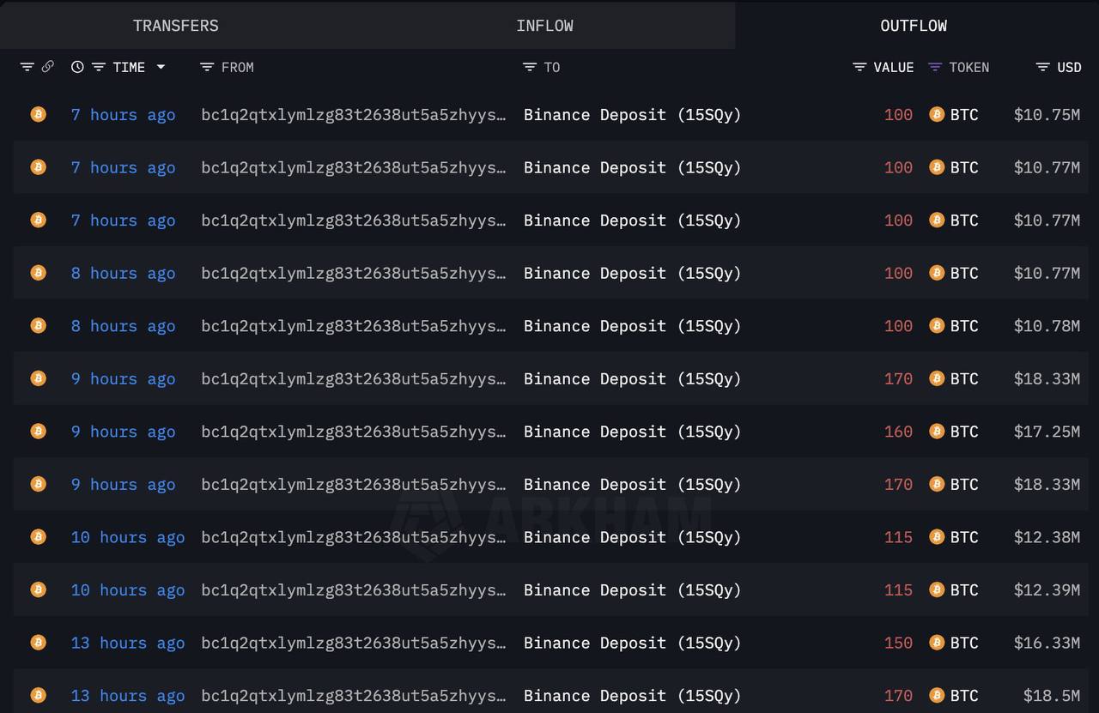1099x713 pixels.
Task: Open the USD column filter icon
Action: pos(1043,67)
